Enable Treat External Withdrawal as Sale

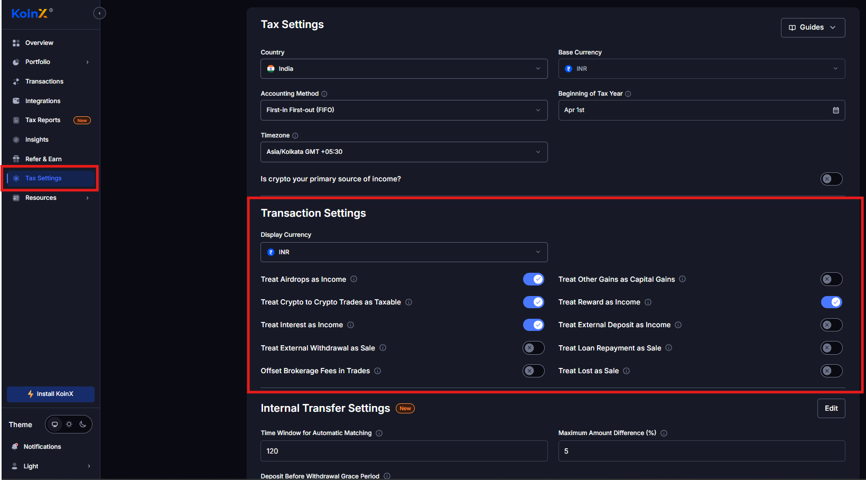tap(534, 348)
